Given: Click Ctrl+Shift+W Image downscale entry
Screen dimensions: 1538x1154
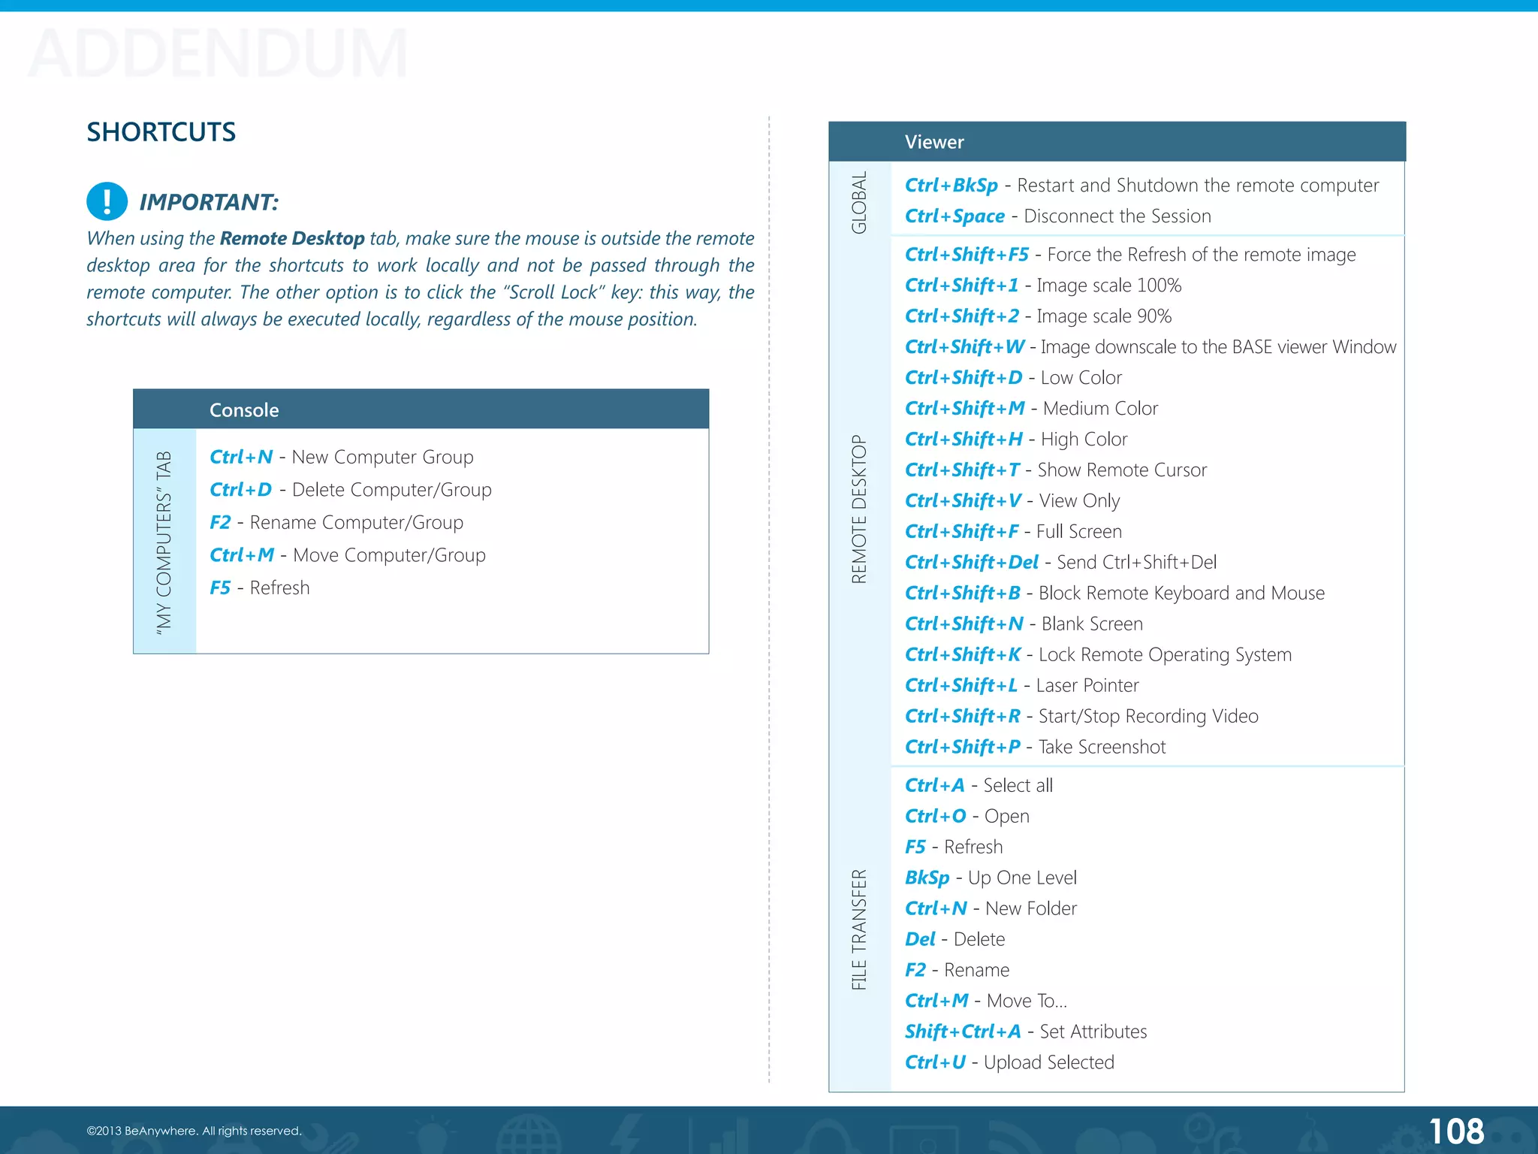Looking at the screenshot, I should [1150, 347].
